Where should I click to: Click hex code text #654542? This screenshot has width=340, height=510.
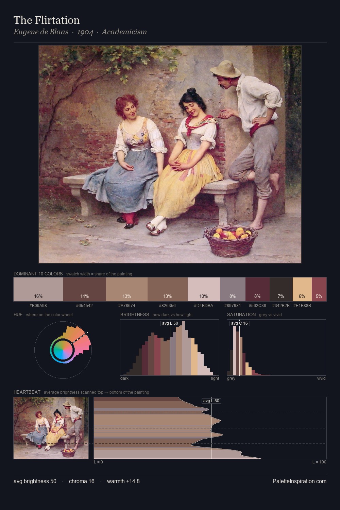(x=85, y=306)
